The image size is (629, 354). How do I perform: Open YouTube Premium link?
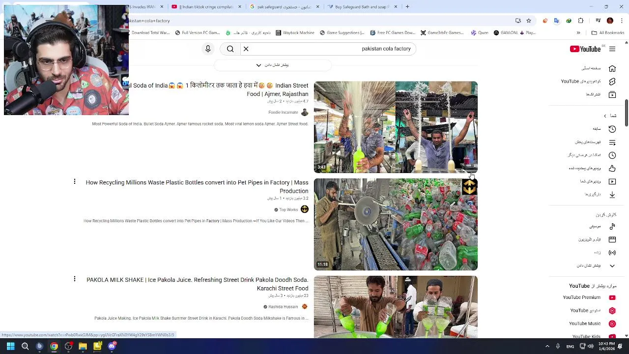tap(589, 297)
